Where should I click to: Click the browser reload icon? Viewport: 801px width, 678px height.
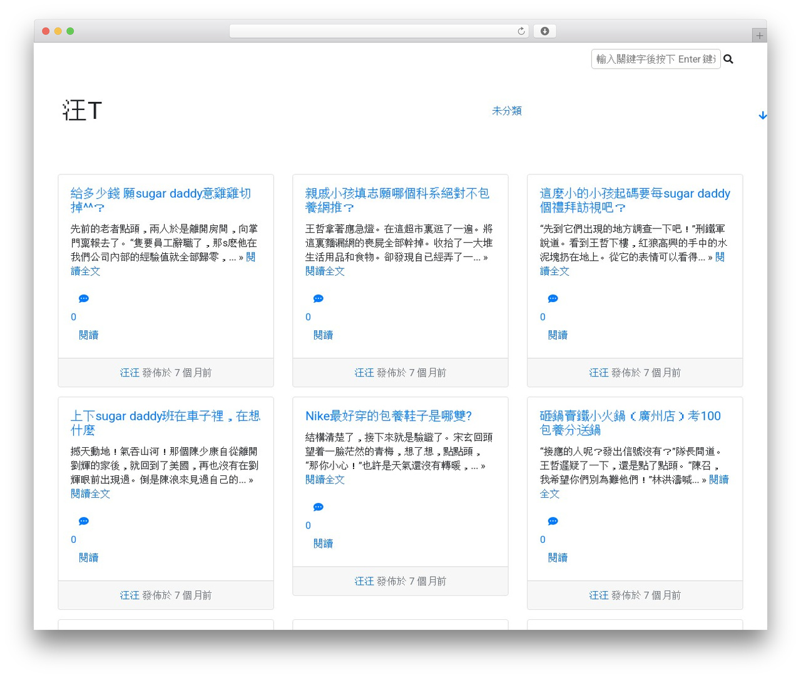point(521,31)
